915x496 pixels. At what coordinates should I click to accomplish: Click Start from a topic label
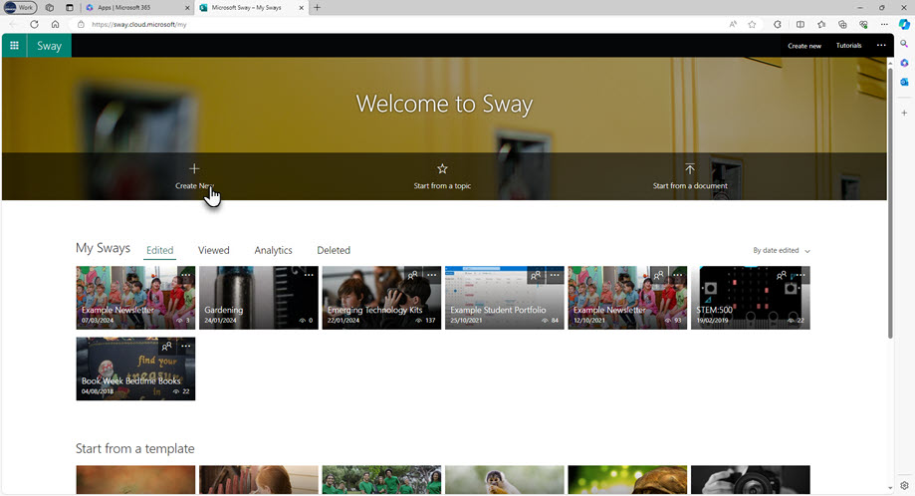pyautogui.click(x=442, y=185)
